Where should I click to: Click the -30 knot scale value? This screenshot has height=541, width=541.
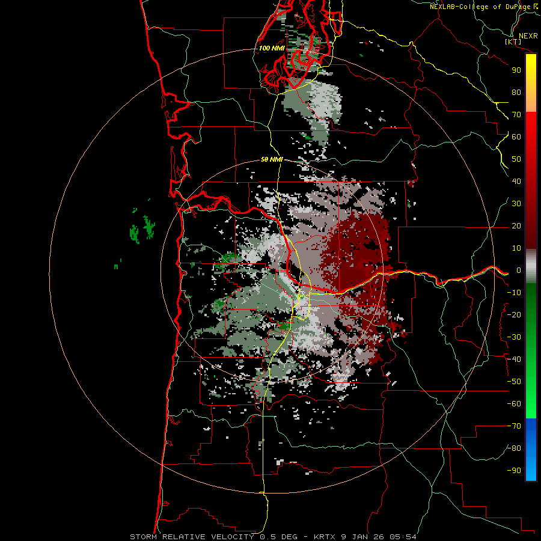(x=514, y=337)
